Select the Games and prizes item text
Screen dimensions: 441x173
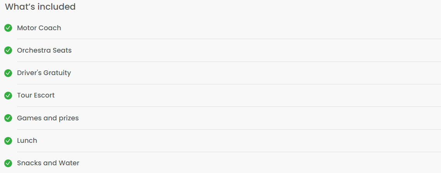(x=48, y=118)
